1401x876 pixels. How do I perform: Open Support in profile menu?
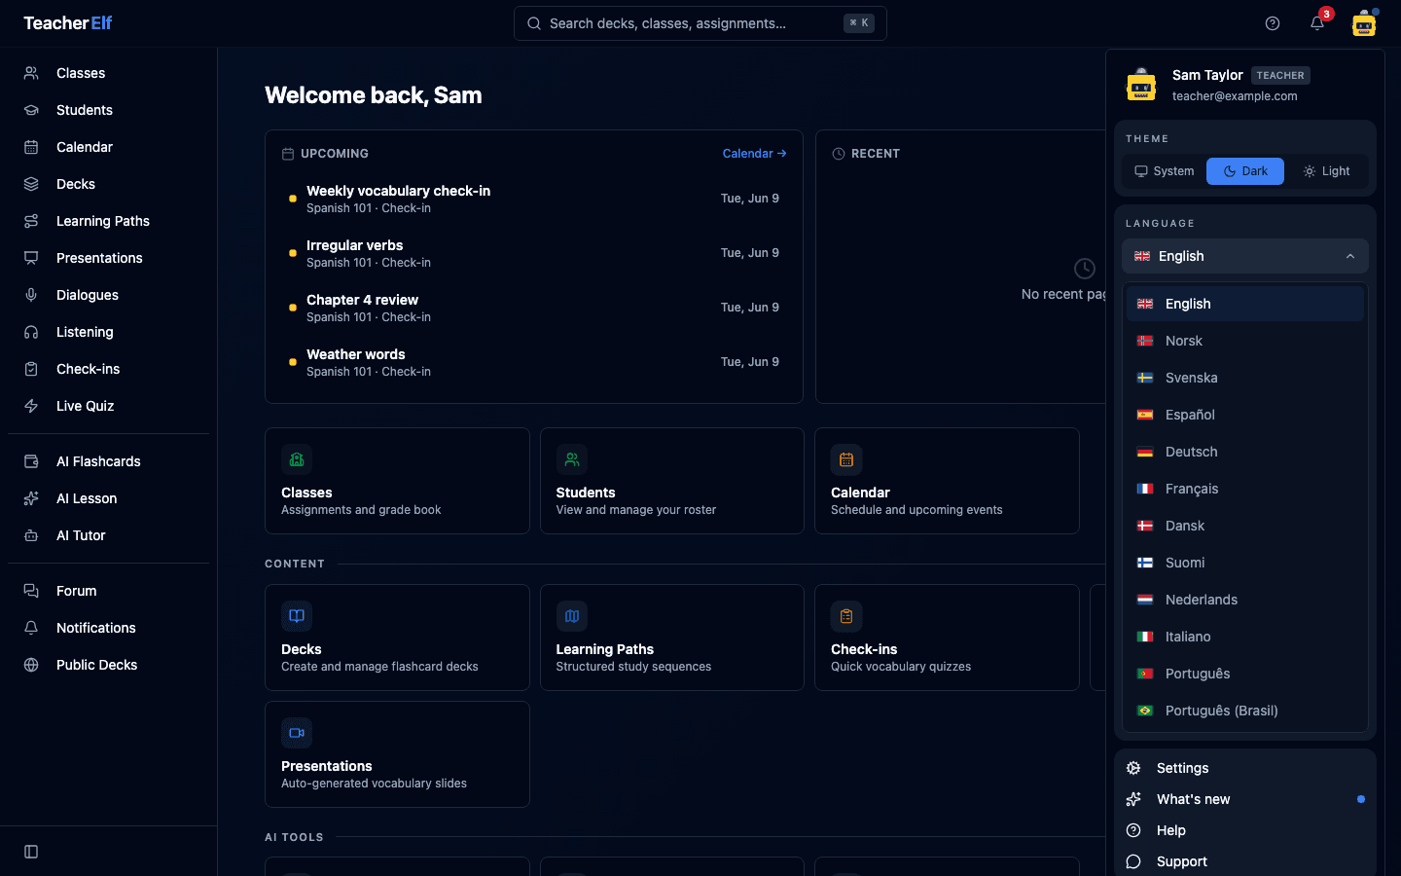pos(1245,861)
